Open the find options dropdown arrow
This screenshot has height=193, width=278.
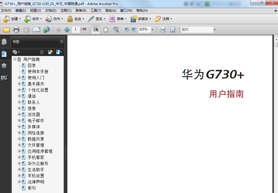[215, 30]
